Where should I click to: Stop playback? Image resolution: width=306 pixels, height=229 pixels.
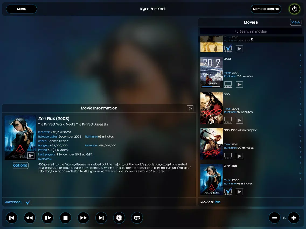[x=65, y=218]
